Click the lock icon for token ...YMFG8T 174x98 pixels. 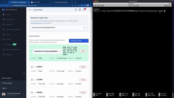point(32,93)
